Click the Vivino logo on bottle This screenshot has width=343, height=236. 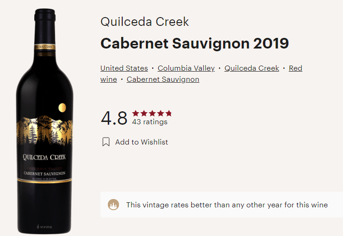pos(44,227)
